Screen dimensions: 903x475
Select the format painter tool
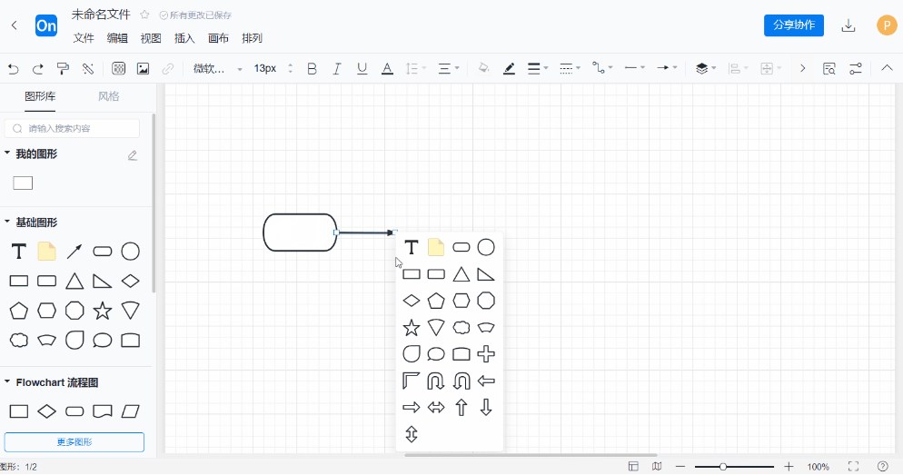(x=63, y=69)
